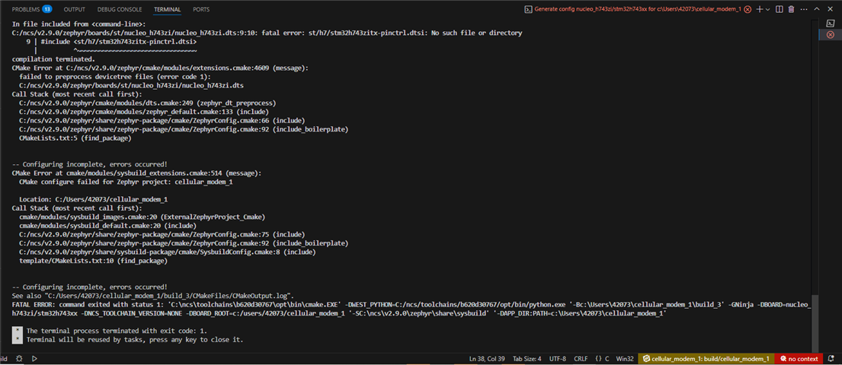The width and height of the screenshot is (842, 365).
Task: Click template/CMakeLists.txt:10 line
Action: pos(93,261)
